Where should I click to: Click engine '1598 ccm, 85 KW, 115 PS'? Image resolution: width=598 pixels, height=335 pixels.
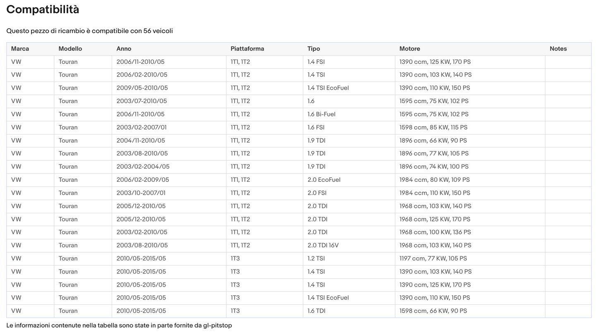click(433, 128)
